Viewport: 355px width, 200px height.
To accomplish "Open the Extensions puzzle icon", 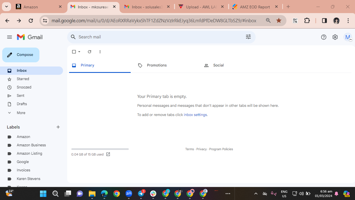I will click(x=307, y=21).
